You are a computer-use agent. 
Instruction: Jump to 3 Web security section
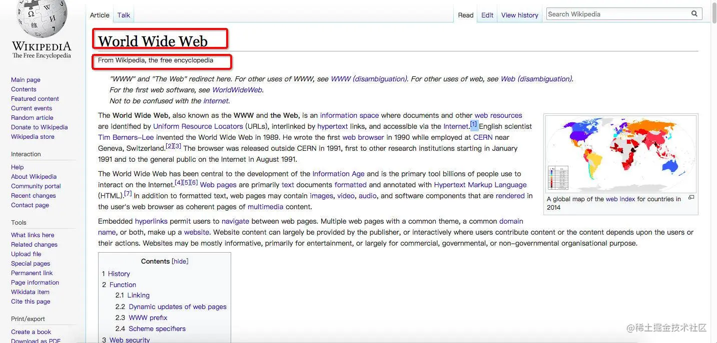126,340
